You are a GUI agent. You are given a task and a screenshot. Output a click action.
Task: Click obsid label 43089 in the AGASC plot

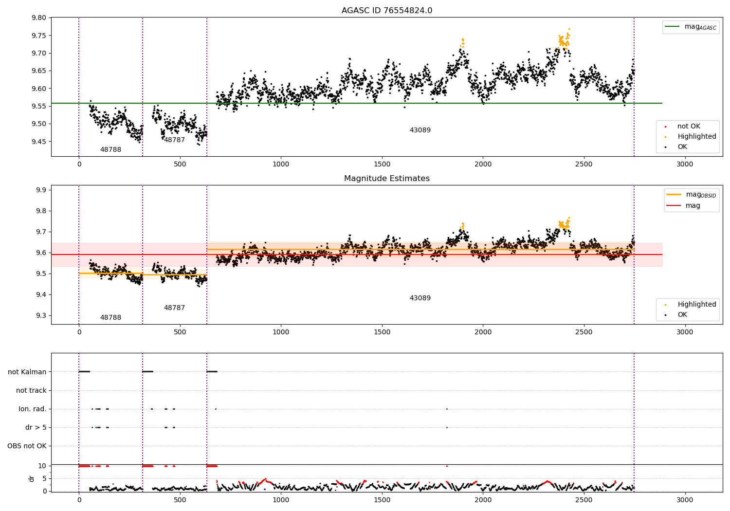tap(420, 130)
